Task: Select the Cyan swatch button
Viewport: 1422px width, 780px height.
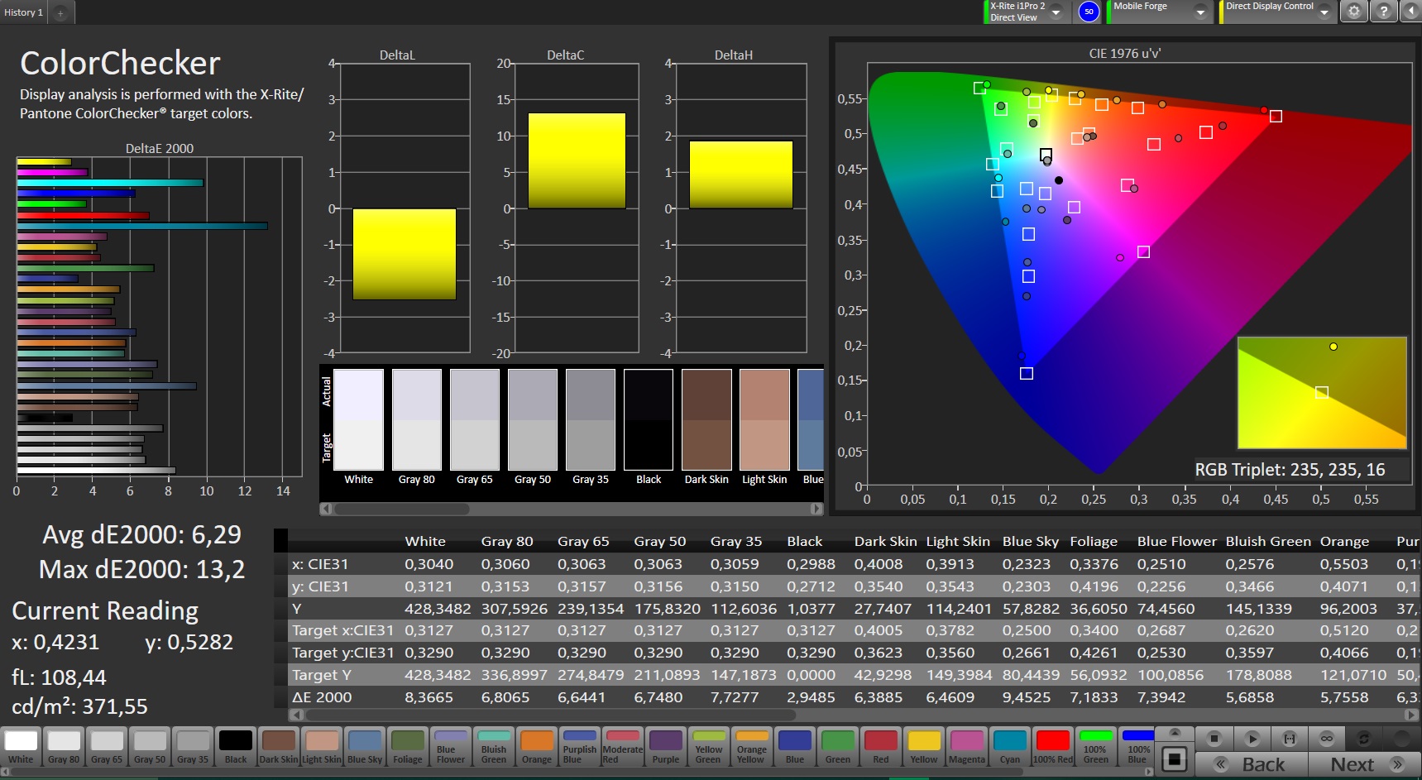Action: (1010, 746)
